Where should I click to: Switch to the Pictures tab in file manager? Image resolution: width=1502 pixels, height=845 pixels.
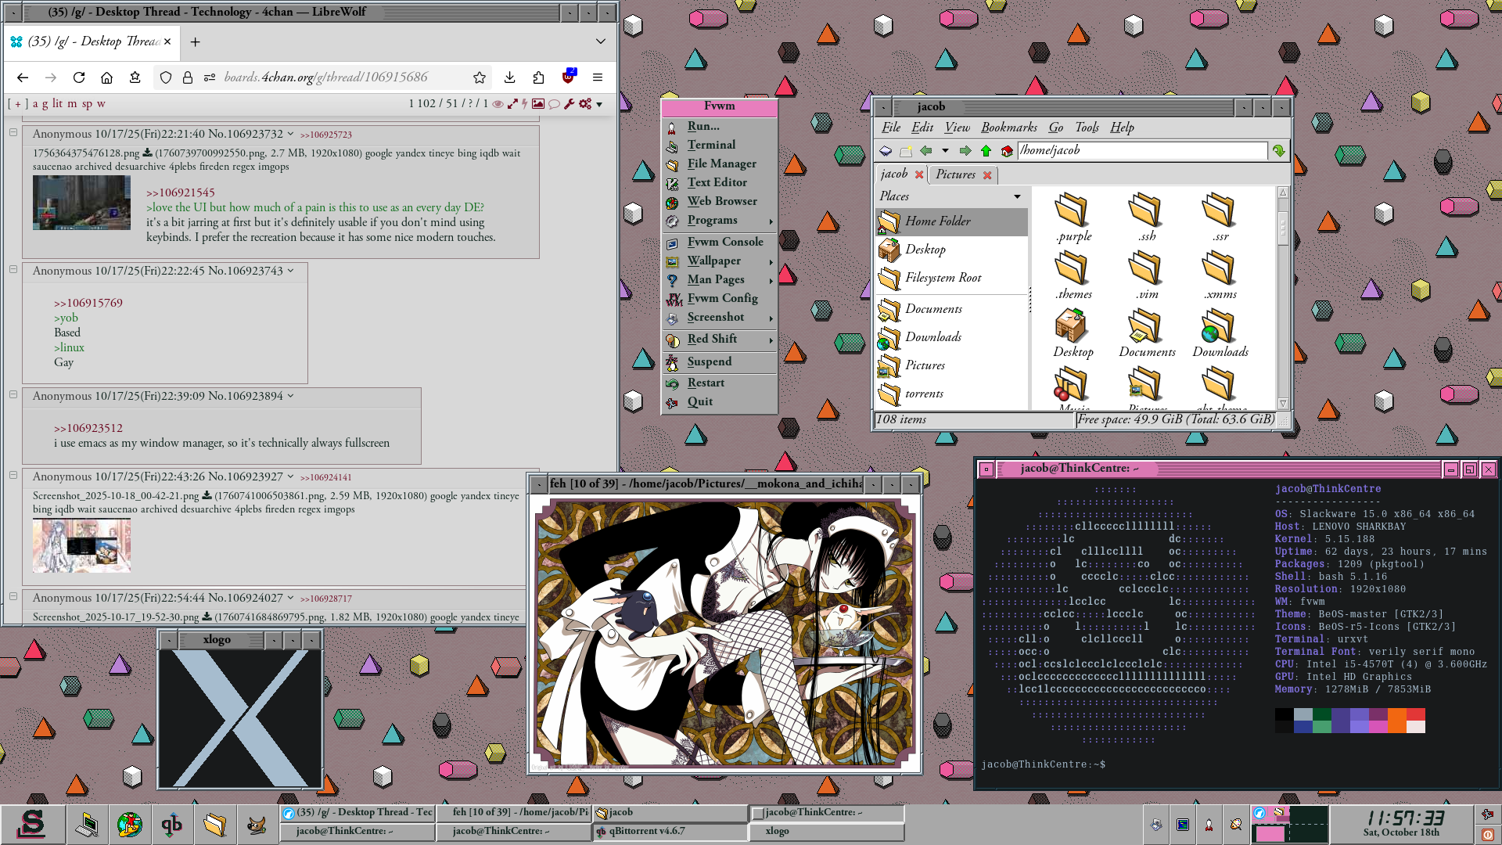pos(955,174)
